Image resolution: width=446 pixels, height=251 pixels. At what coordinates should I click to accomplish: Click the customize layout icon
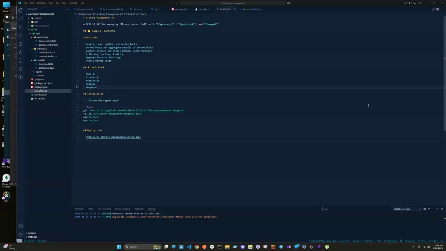(x=406, y=3)
